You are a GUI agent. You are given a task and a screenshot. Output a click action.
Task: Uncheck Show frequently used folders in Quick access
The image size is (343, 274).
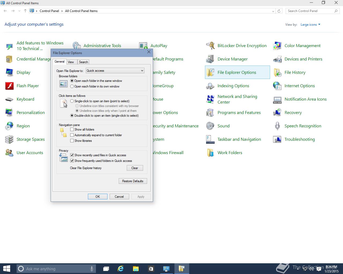pos(72,161)
